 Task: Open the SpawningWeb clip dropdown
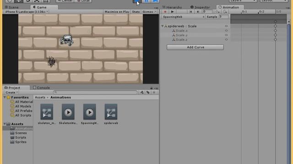[x=183, y=17]
